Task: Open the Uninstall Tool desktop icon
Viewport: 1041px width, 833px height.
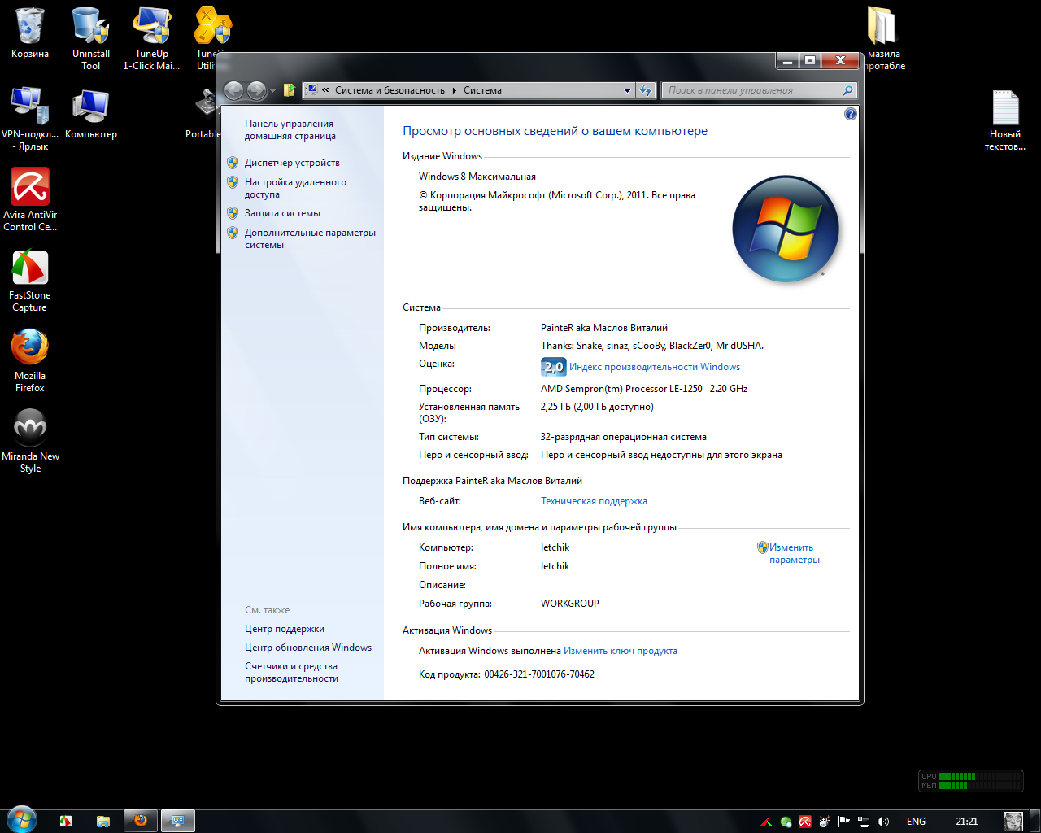Action: 91,38
